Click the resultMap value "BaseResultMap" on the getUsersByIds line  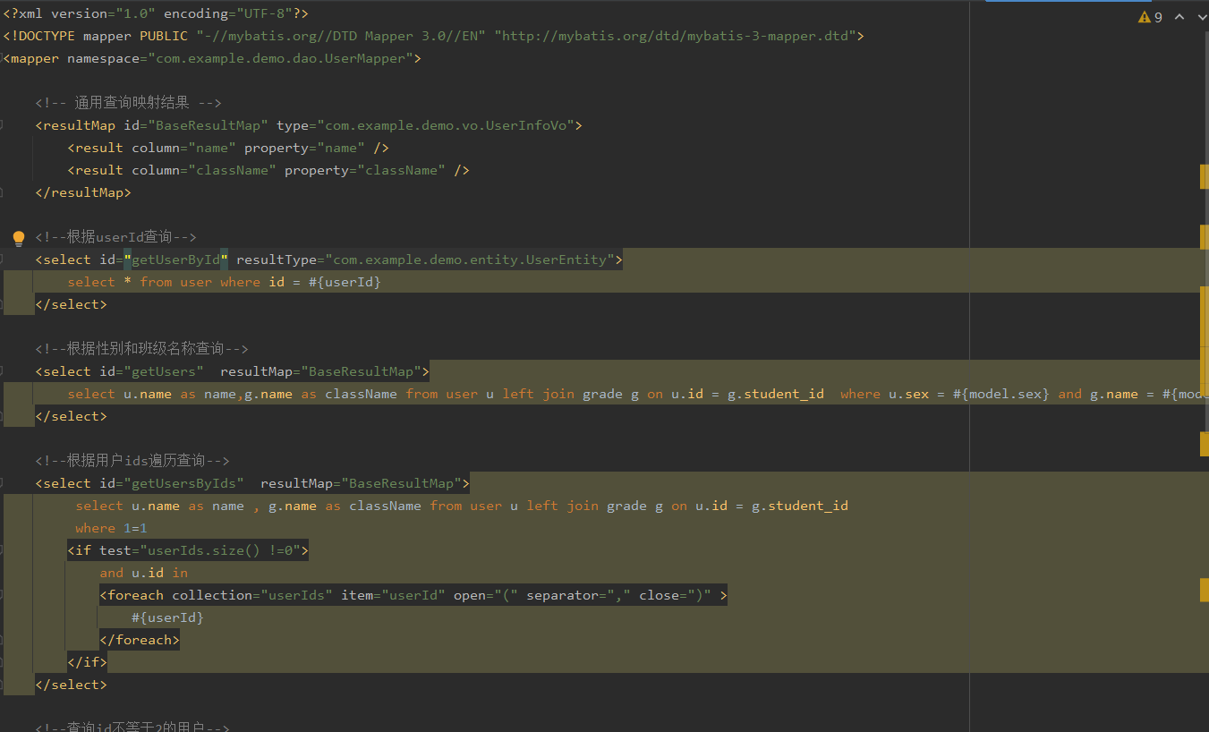[x=402, y=483]
